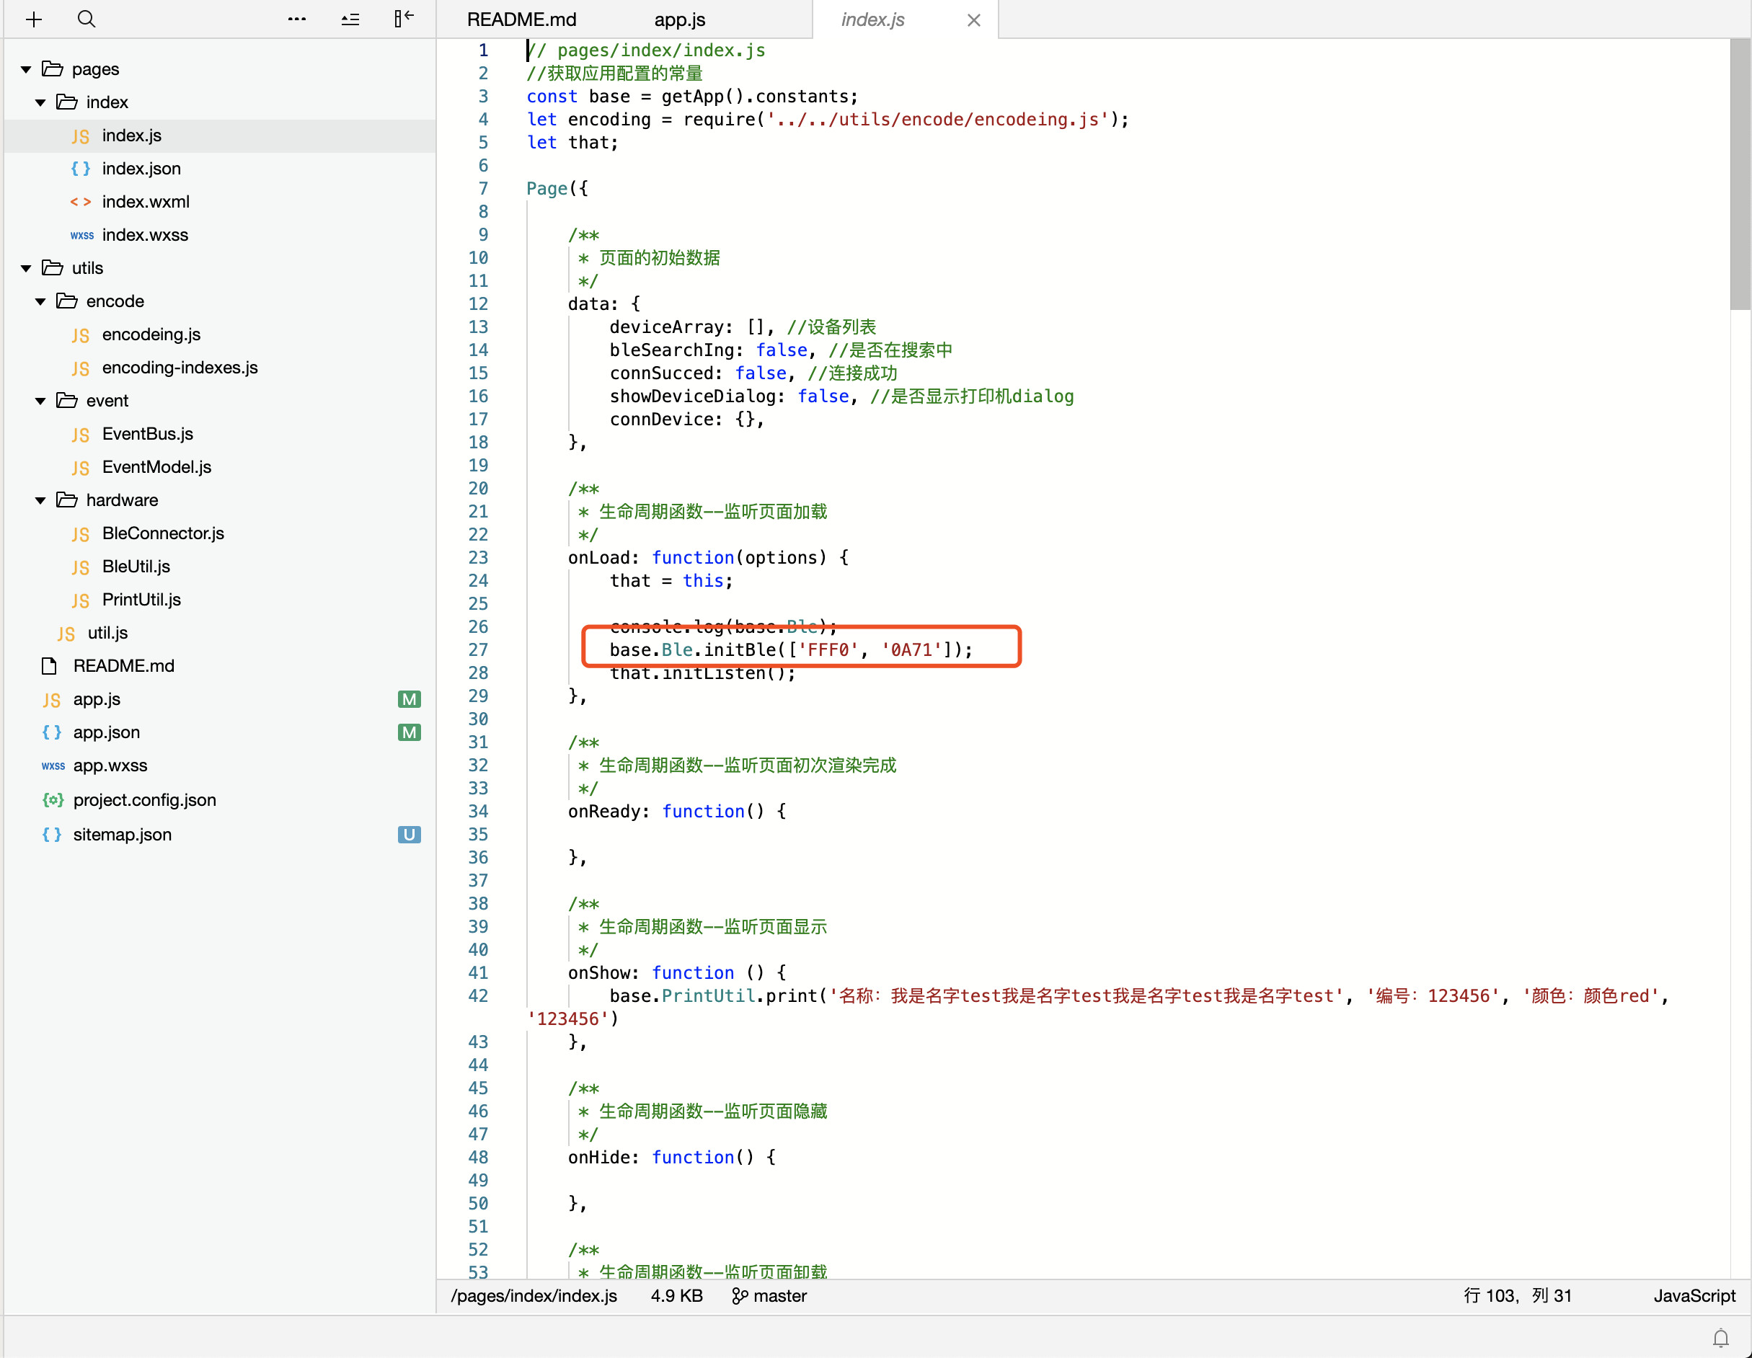The height and width of the screenshot is (1358, 1752).
Task: Collapse the event folder arrow
Action: (x=40, y=401)
